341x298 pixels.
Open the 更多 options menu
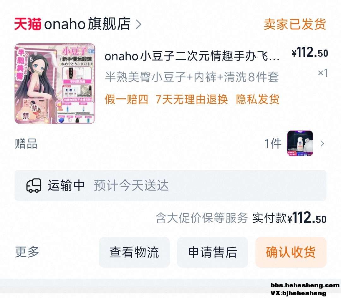[27, 252]
